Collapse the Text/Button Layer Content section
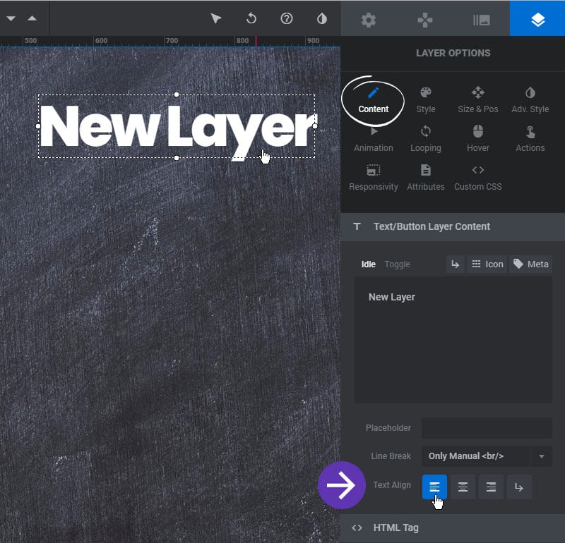The width and height of the screenshot is (565, 543). pyautogui.click(x=453, y=226)
